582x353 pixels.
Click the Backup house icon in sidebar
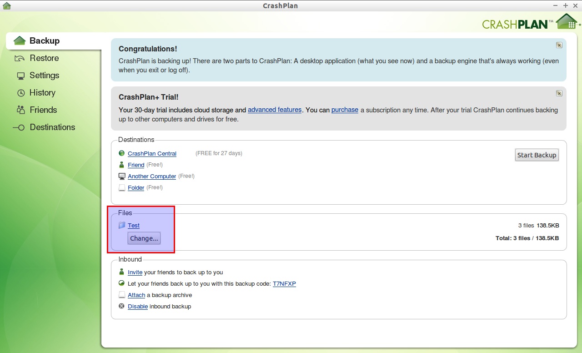point(20,41)
